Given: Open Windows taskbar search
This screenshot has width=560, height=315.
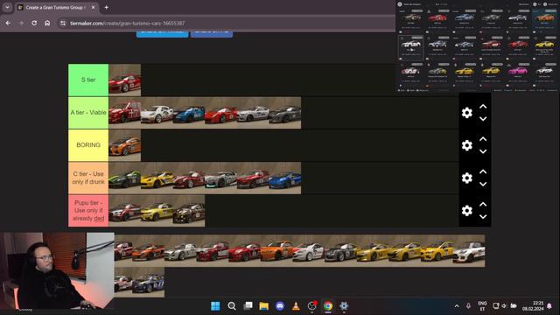Looking at the screenshot, I should point(232,306).
